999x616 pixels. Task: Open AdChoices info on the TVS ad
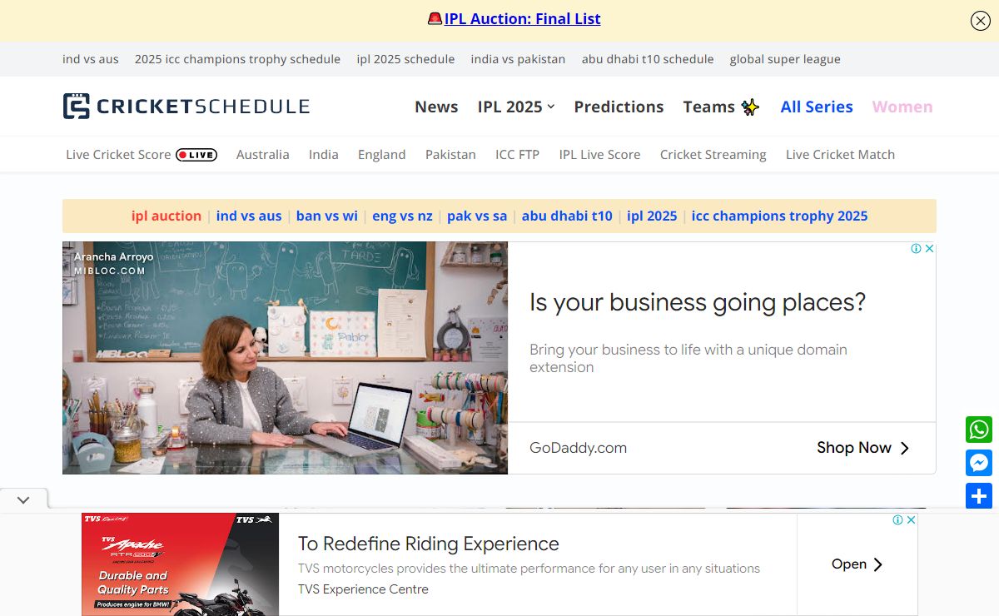click(x=898, y=519)
